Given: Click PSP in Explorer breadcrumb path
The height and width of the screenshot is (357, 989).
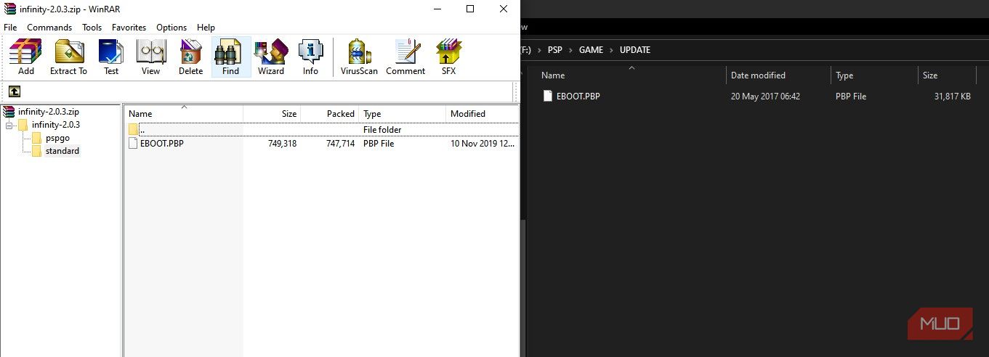Looking at the screenshot, I should point(555,50).
